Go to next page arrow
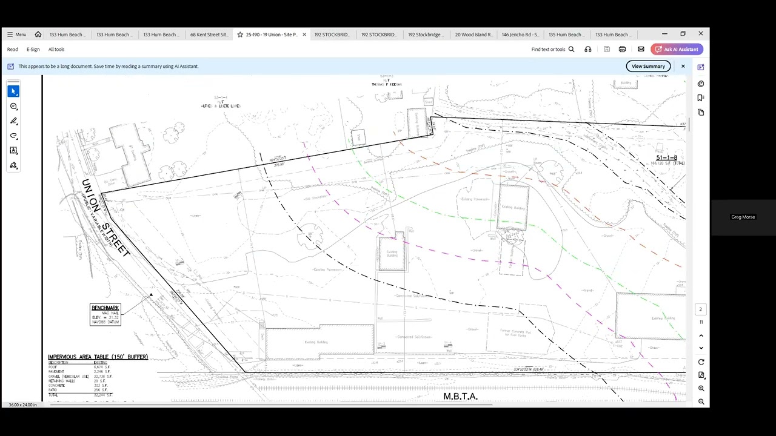This screenshot has height=436, width=776. coord(701,348)
